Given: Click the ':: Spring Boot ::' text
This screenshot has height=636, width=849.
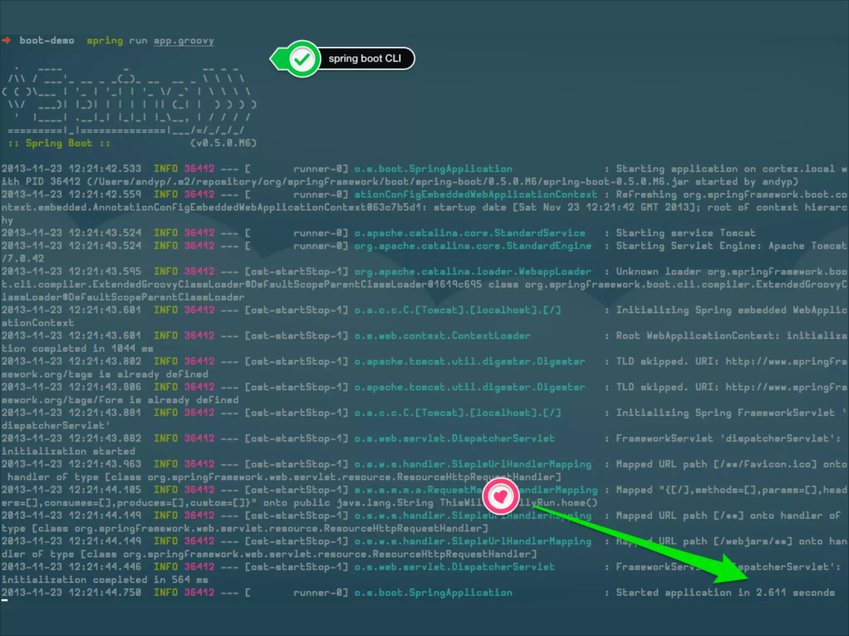Looking at the screenshot, I should 59,143.
